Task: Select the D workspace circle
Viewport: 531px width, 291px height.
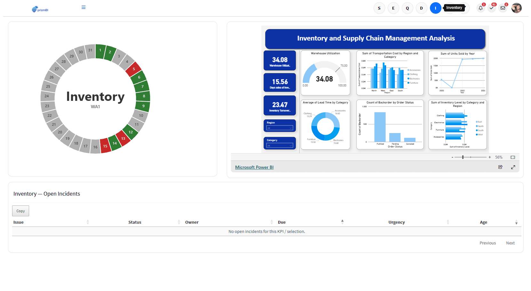Action: [x=421, y=8]
